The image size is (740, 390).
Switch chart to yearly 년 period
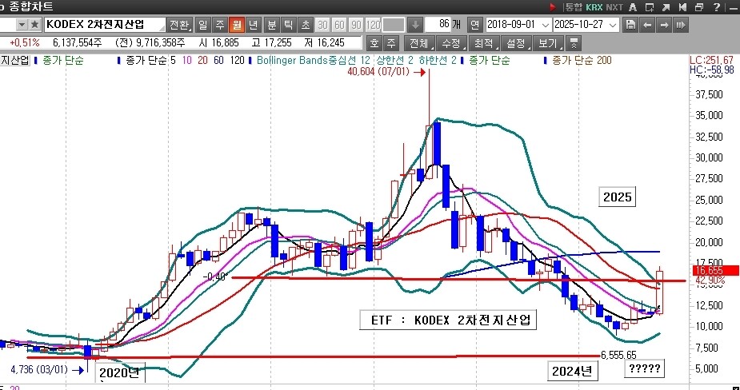254,25
